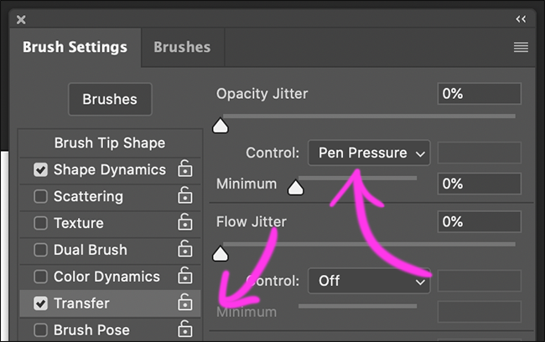Switch to the Brushes tab
The image size is (545, 342).
tap(182, 48)
